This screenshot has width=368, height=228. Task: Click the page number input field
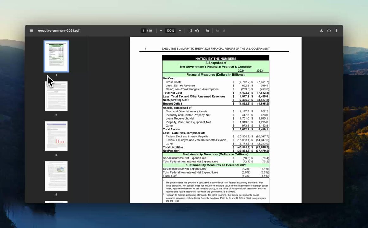point(143,31)
